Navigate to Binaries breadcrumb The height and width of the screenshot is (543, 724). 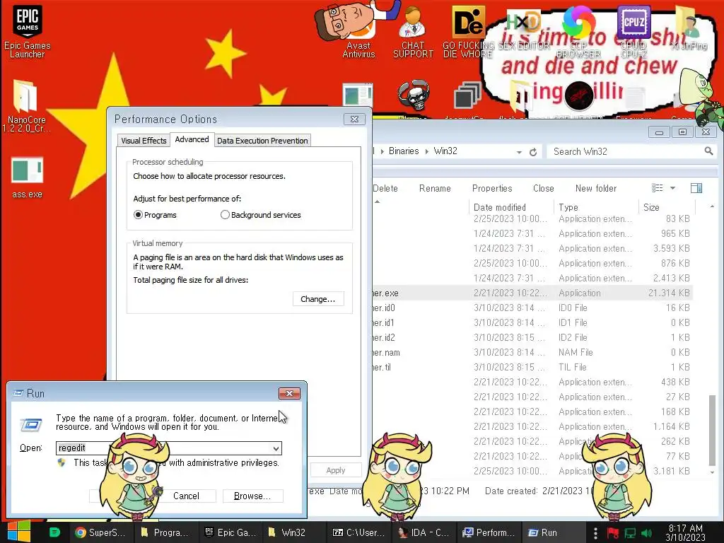pyautogui.click(x=404, y=151)
